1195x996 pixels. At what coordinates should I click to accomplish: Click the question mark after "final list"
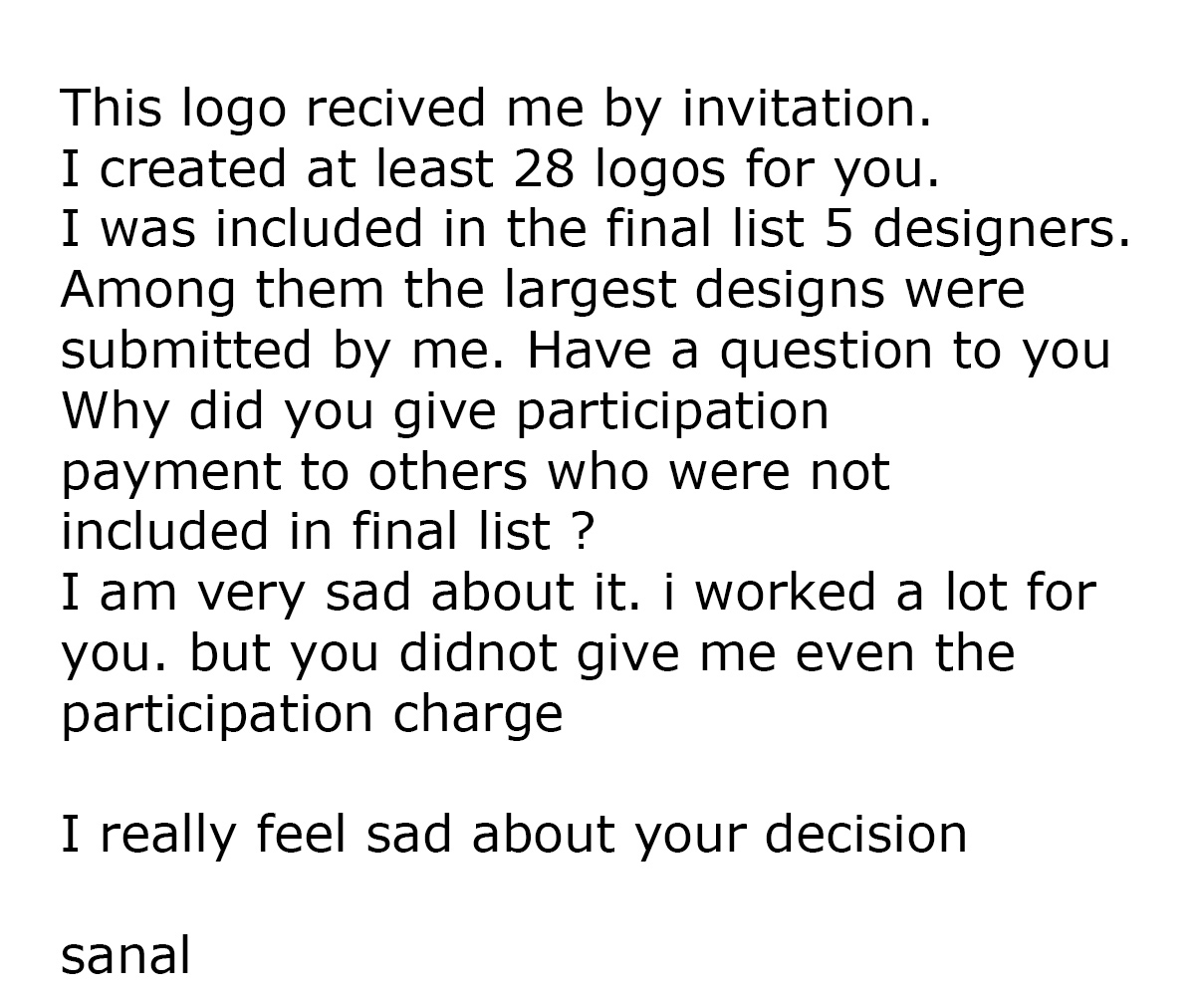(584, 532)
